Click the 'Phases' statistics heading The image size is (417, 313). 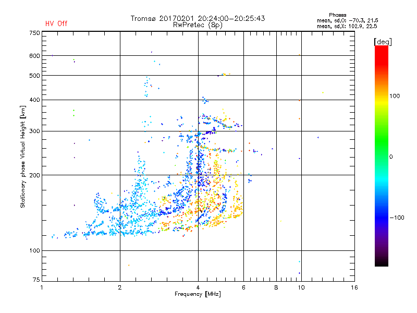click(337, 15)
